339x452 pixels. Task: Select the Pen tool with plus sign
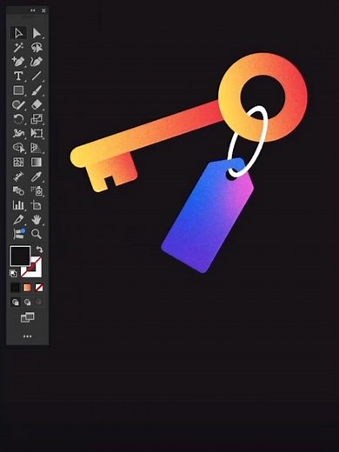(x=18, y=62)
